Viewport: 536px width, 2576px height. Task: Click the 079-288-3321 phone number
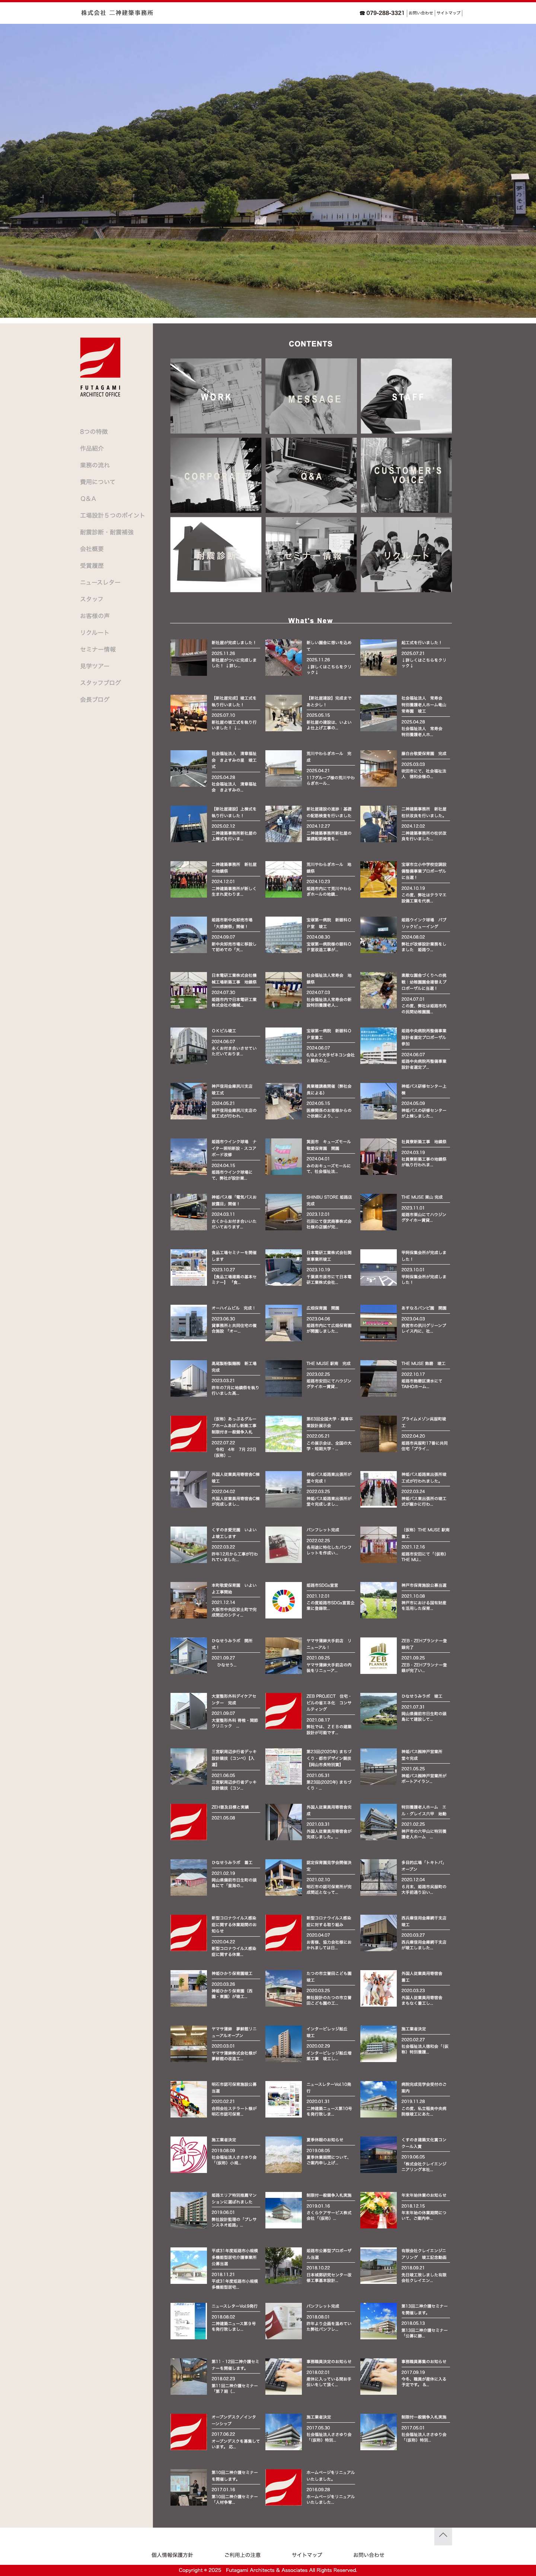click(386, 13)
